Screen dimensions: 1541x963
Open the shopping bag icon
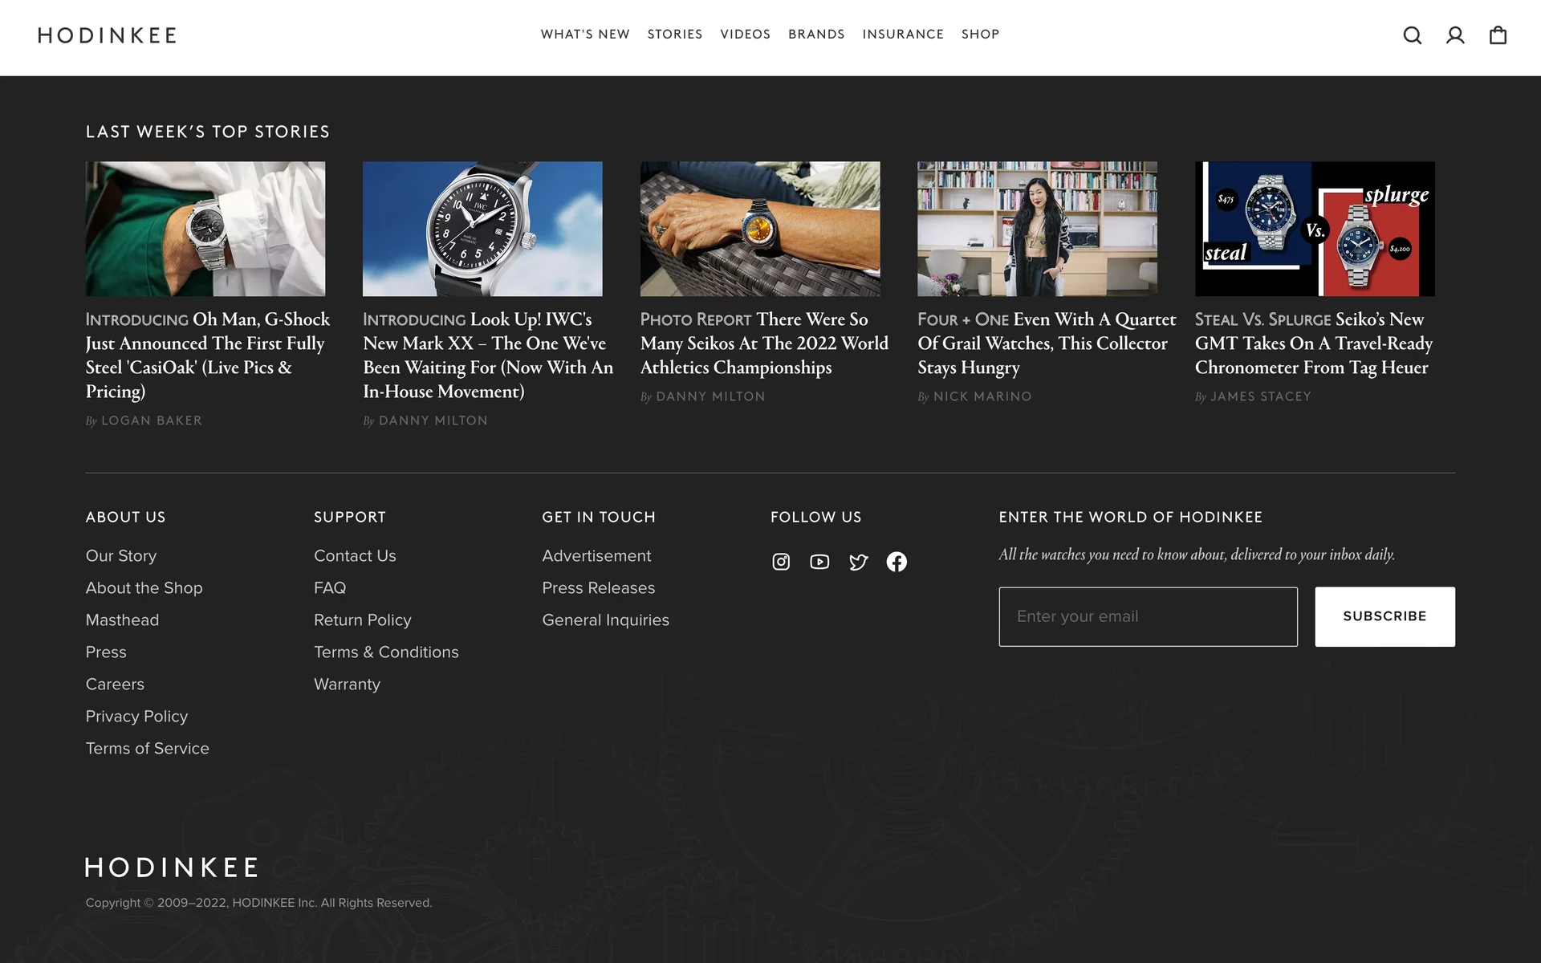(x=1498, y=35)
